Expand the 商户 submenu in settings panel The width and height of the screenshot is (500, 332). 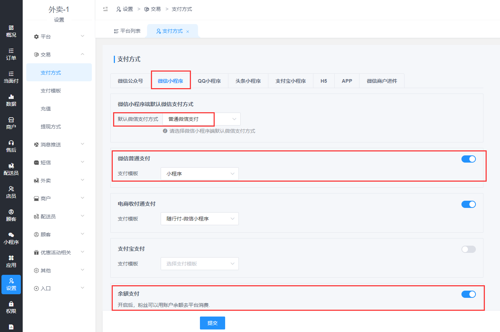pyautogui.click(x=59, y=199)
